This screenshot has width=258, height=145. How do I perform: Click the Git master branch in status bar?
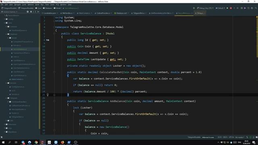tap(239, 137)
